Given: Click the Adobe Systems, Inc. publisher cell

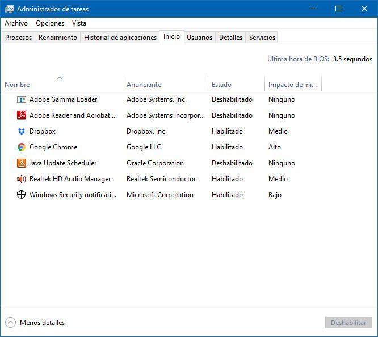Looking at the screenshot, I should 157,99.
